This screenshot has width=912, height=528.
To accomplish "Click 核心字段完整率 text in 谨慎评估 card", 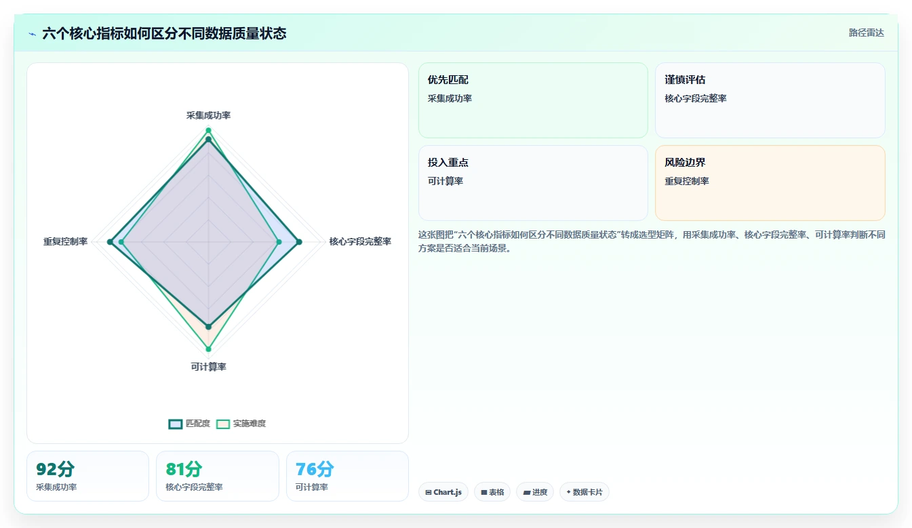I will (696, 98).
